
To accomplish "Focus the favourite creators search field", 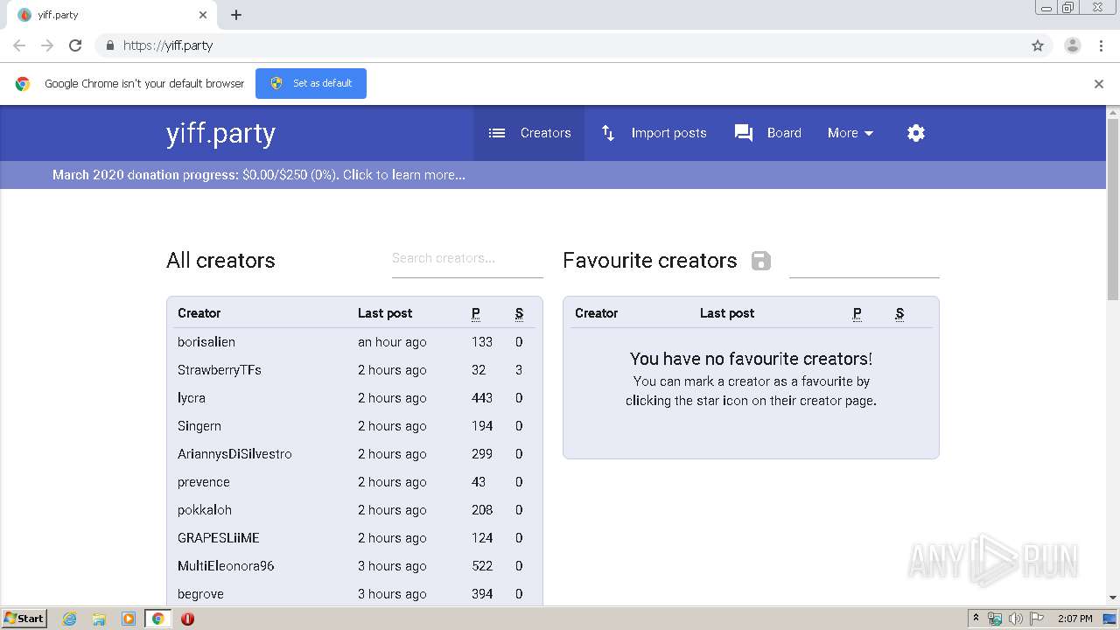I will click(864, 261).
